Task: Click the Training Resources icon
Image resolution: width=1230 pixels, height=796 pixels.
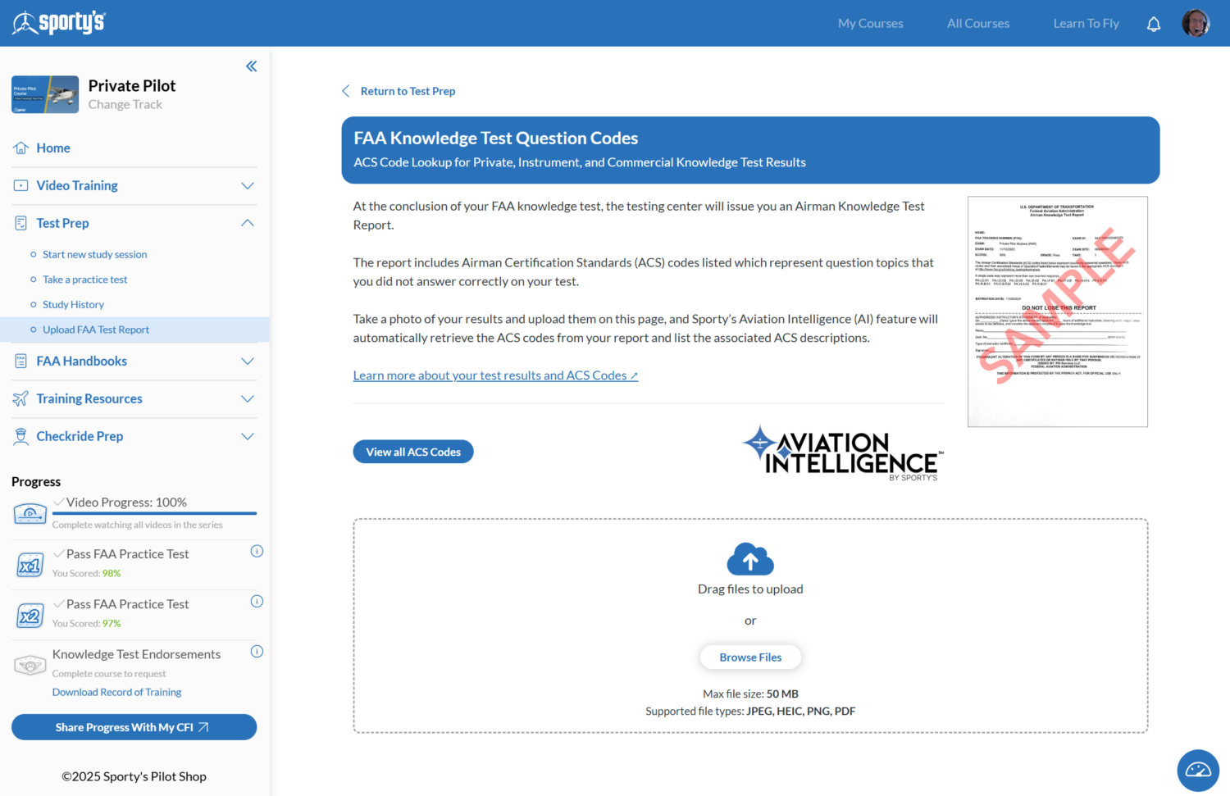Action: (20, 398)
